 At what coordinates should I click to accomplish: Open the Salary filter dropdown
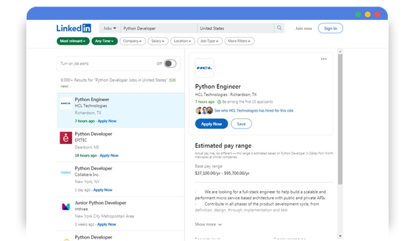point(158,41)
